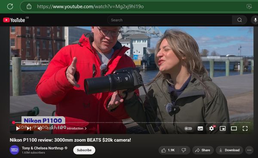Start voice search with microphone icon
The height and width of the screenshot is (158, 258).
point(255,20)
